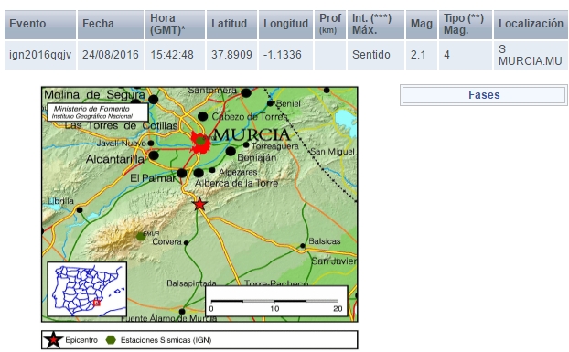Click the S MURCIA.MU location cell
The height and width of the screenshot is (352, 569).
click(531, 55)
